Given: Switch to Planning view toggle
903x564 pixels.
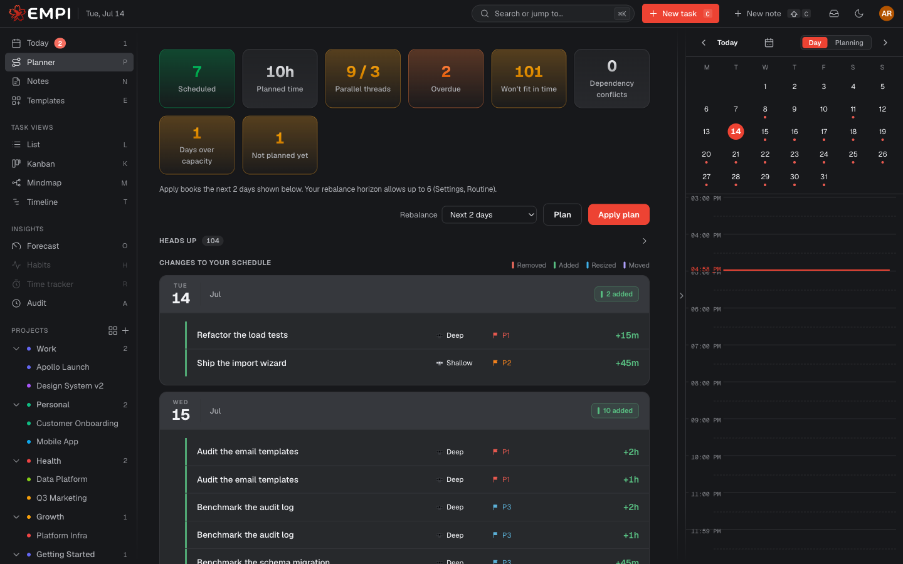Looking at the screenshot, I should pos(849,43).
